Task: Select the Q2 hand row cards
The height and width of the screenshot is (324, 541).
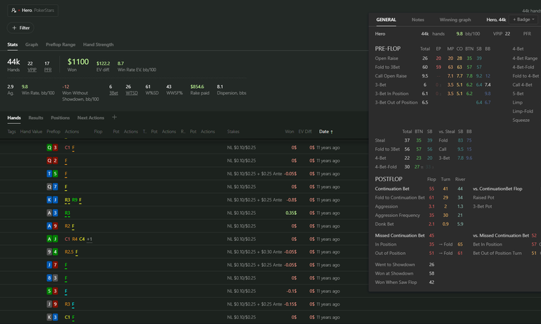Action: pyautogui.click(x=52, y=161)
